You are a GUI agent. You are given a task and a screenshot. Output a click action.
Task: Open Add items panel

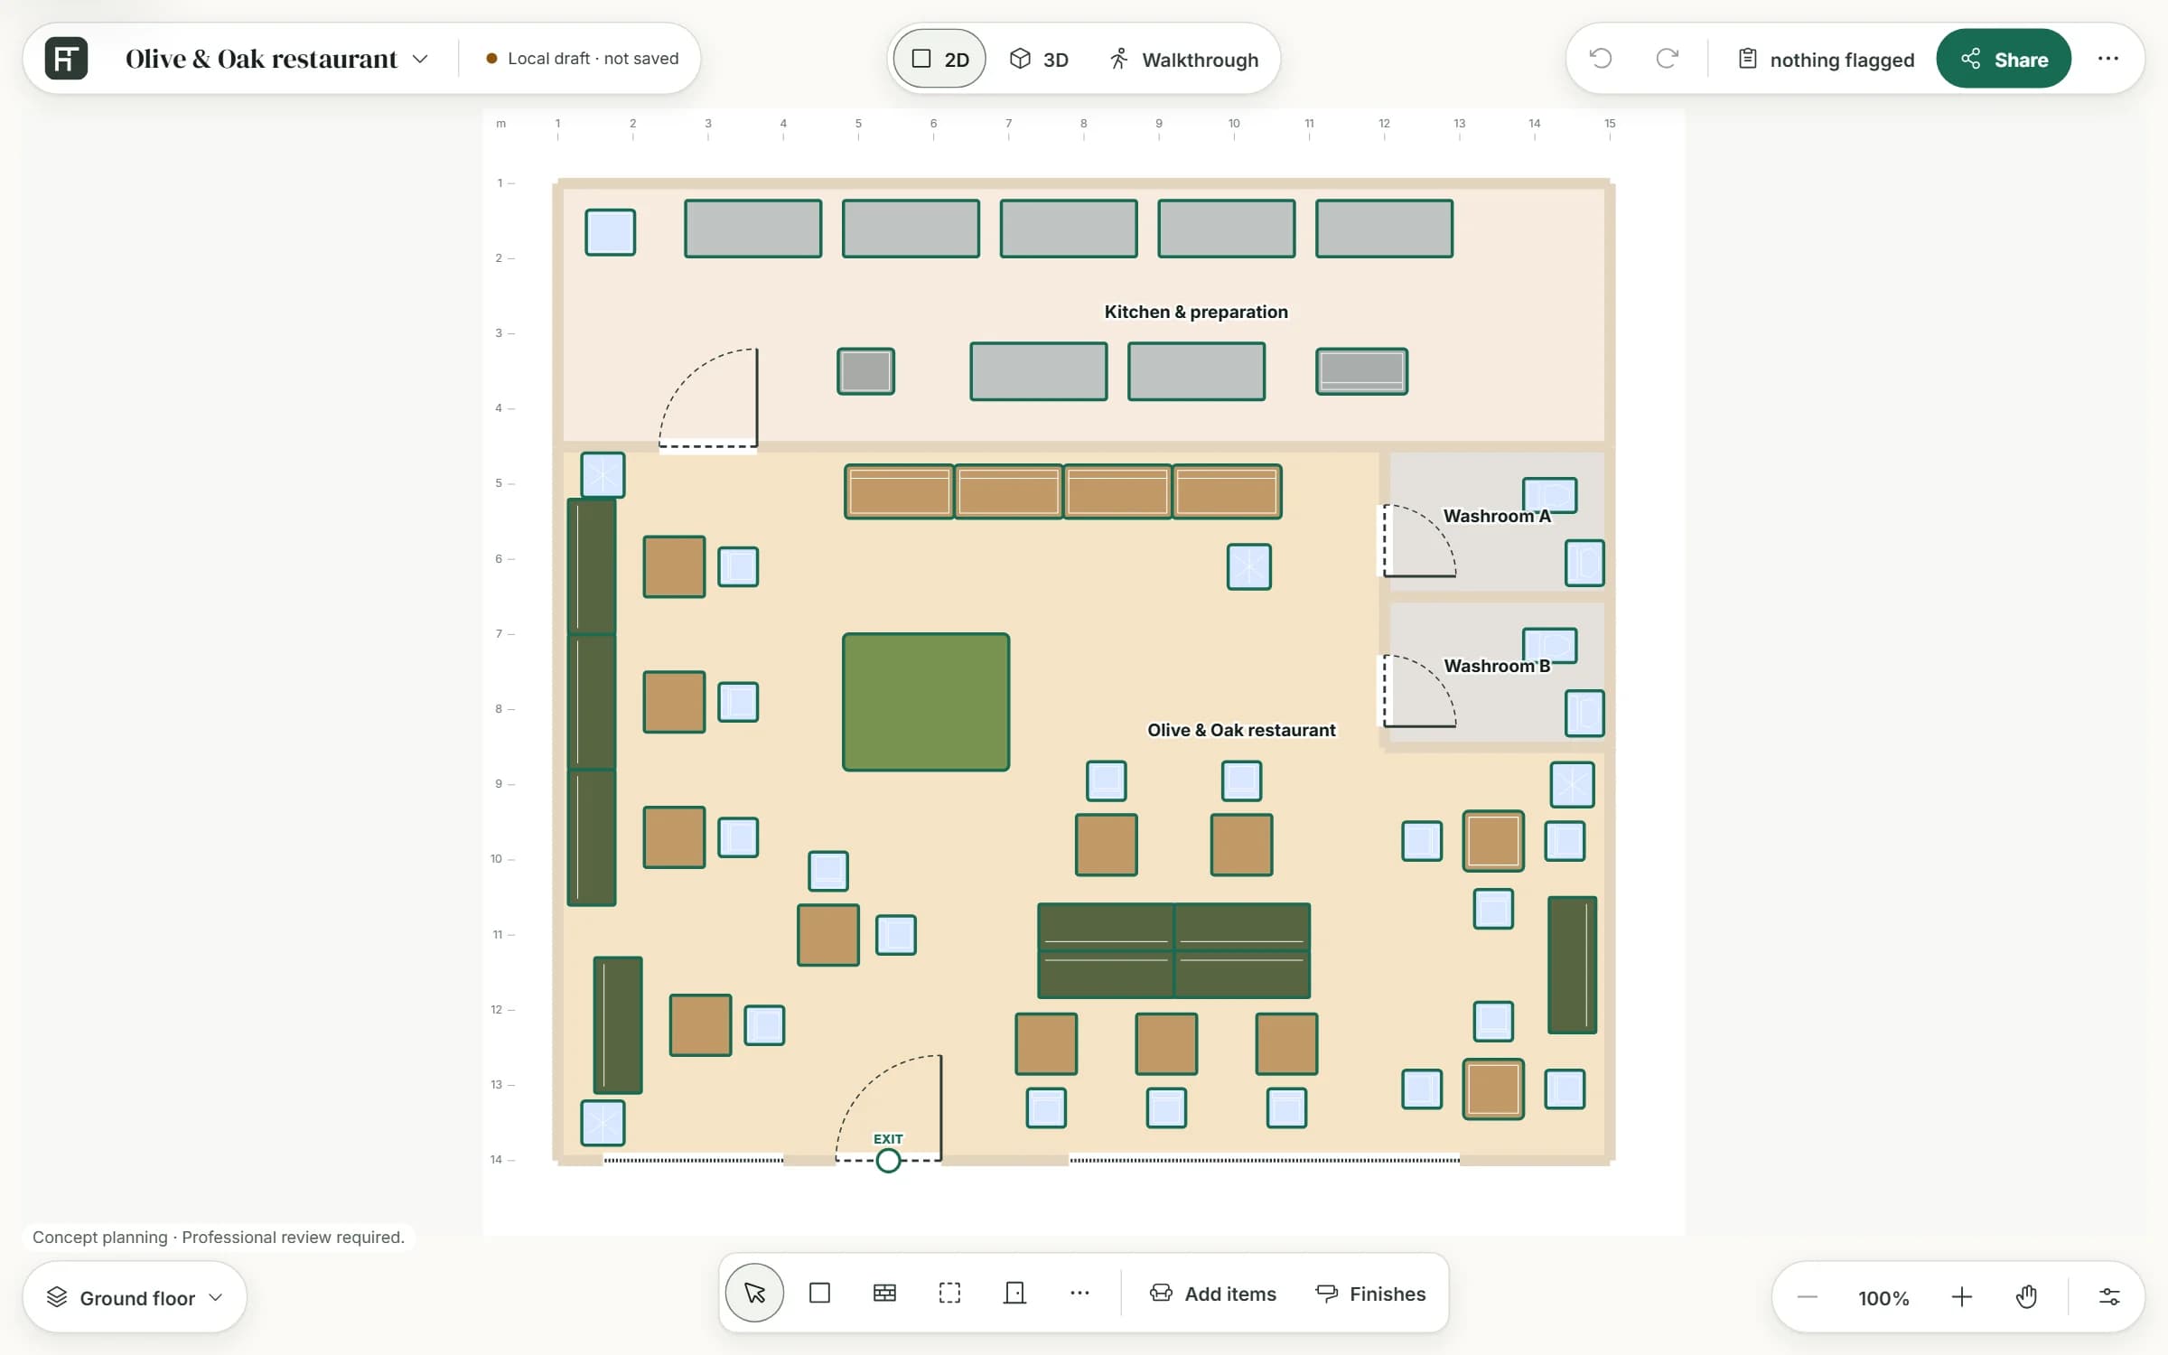[x=1213, y=1294]
